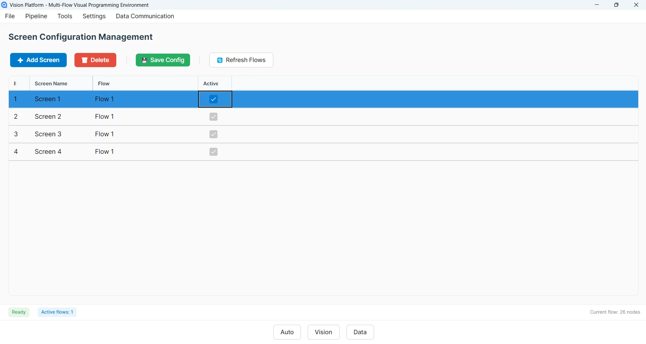Image resolution: width=646 pixels, height=344 pixels.
Task: Click Flow 1 cell in Screen 4 row
Action: [x=145, y=152]
